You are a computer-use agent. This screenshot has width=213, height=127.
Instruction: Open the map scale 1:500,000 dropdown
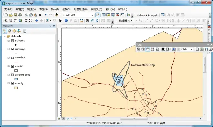92,15
